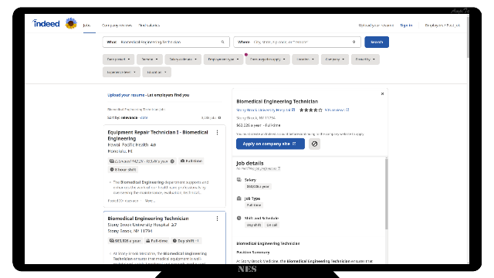The image size is (494, 278).
Task: Click the sunflower icon beside the logo
Action: click(71, 23)
